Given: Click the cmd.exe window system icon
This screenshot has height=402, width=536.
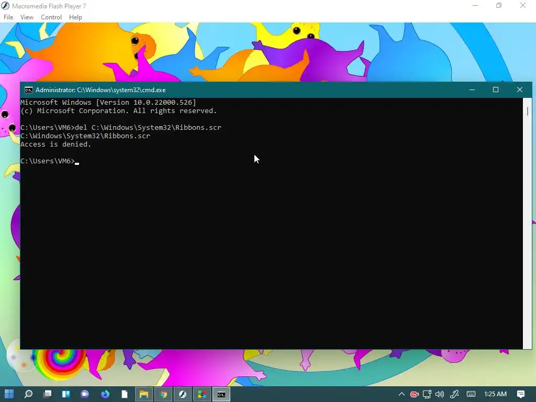Looking at the screenshot, I should coord(29,90).
